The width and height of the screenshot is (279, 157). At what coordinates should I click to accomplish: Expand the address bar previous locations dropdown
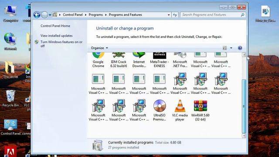pos(169,15)
